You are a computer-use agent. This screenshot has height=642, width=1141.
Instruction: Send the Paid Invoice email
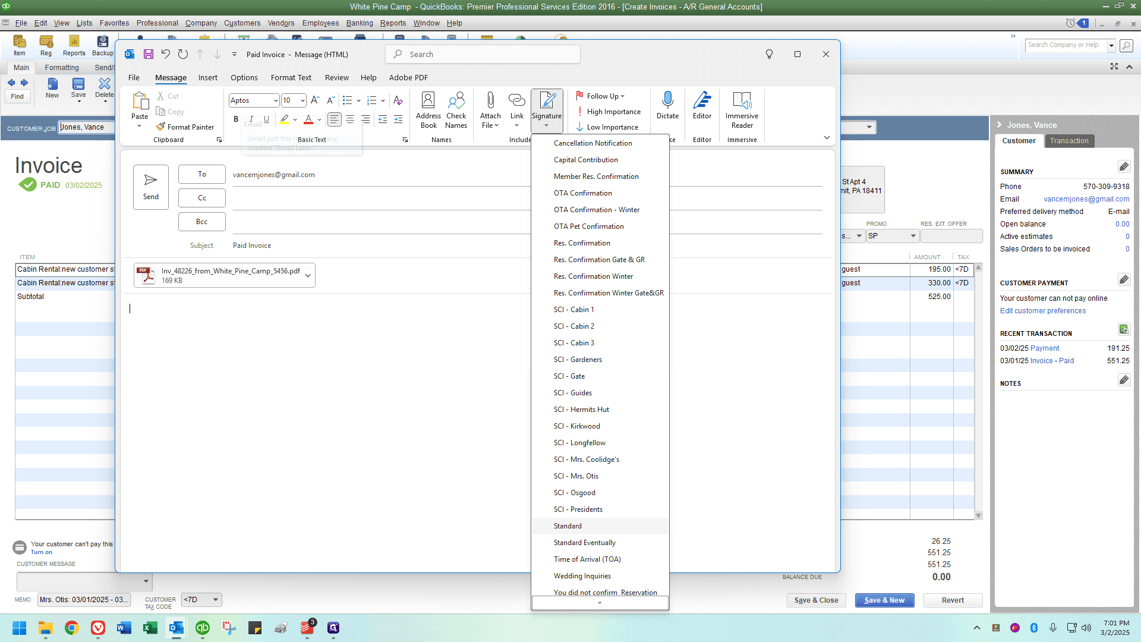(151, 187)
